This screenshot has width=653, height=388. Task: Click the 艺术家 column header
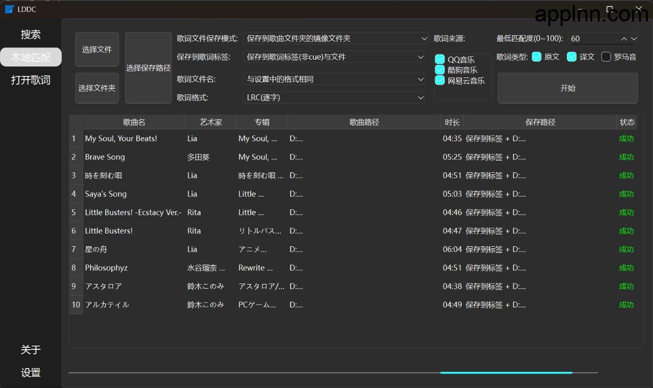click(x=211, y=122)
